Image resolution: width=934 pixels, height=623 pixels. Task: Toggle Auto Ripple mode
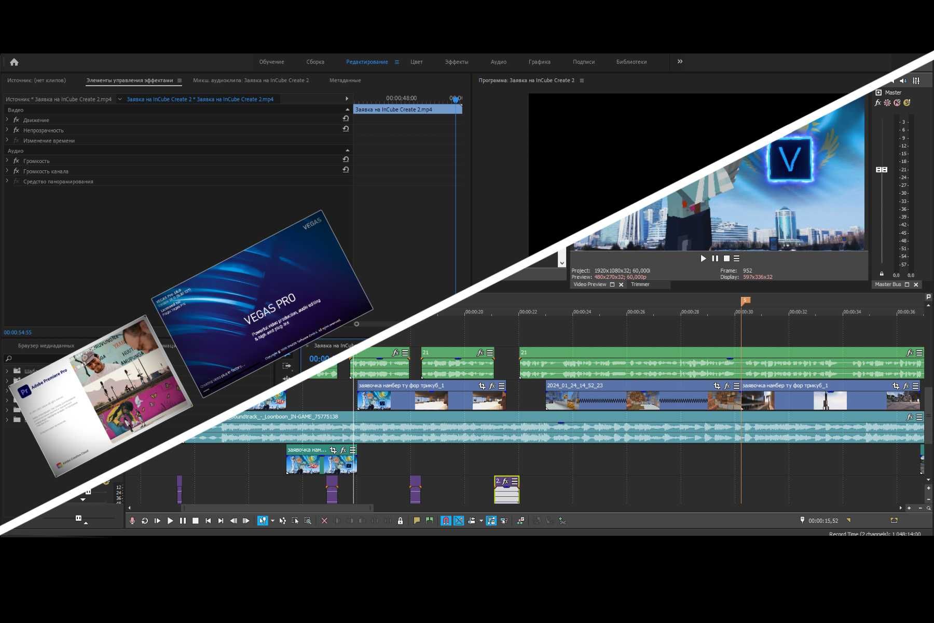click(x=472, y=521)
